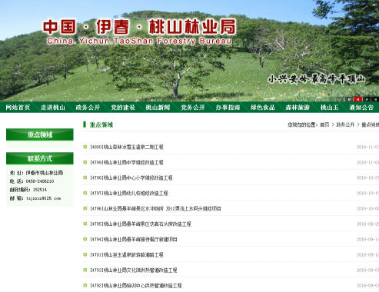Follow breadcrumb link 政务公开
Image resolution: width=379 pixels, height=292 pixels.
coord(345,124)
